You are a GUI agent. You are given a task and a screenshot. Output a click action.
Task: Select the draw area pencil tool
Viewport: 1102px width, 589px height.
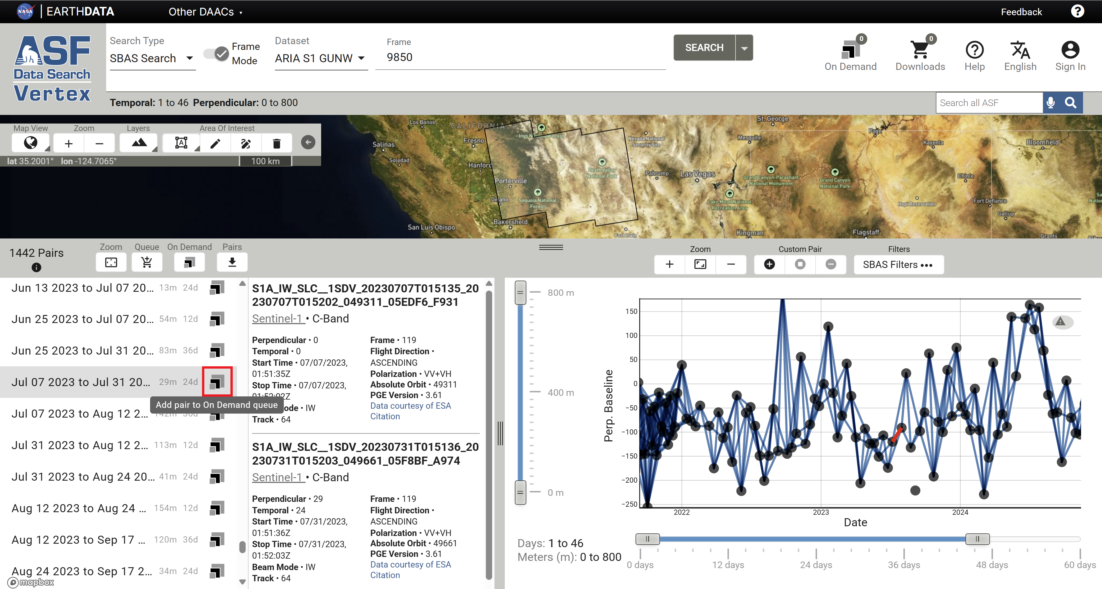click(x=215, y=144)
